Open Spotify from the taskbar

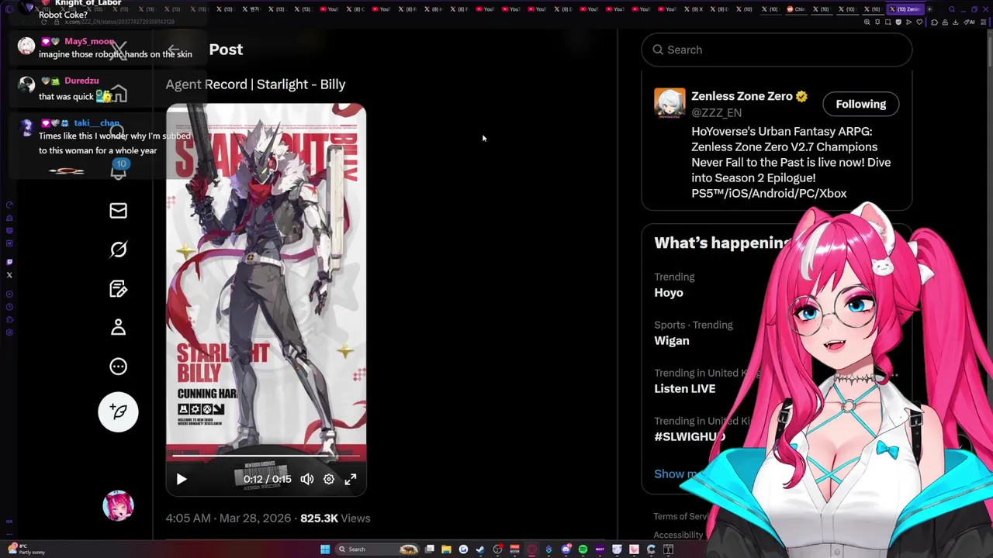coord(583,549)
